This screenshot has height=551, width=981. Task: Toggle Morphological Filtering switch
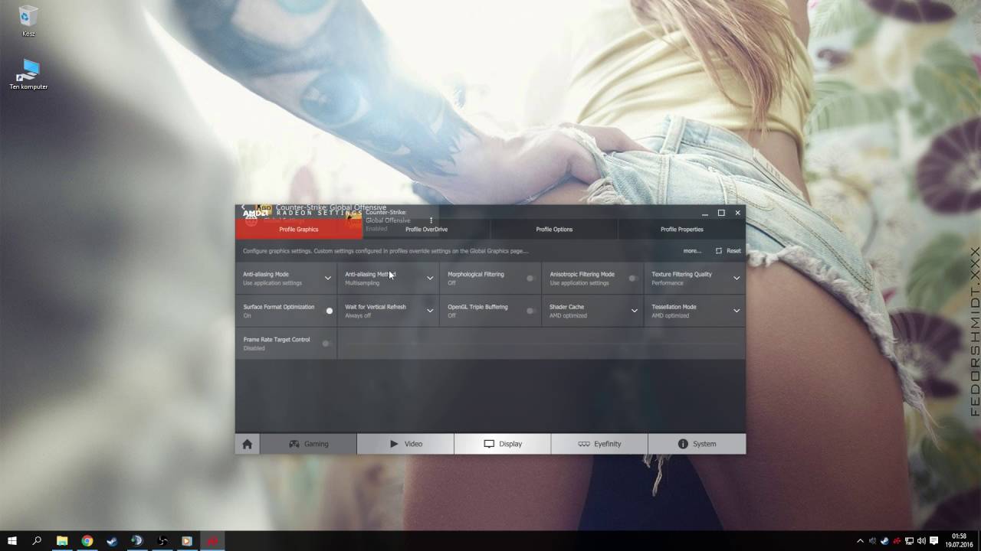tap(530, 279)
